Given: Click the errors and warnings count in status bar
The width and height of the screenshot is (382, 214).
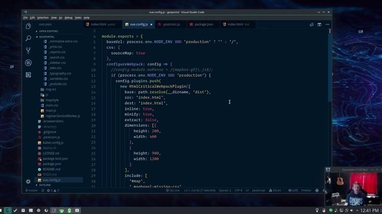Looking at the screenshot, I should (x=53, y=190).
